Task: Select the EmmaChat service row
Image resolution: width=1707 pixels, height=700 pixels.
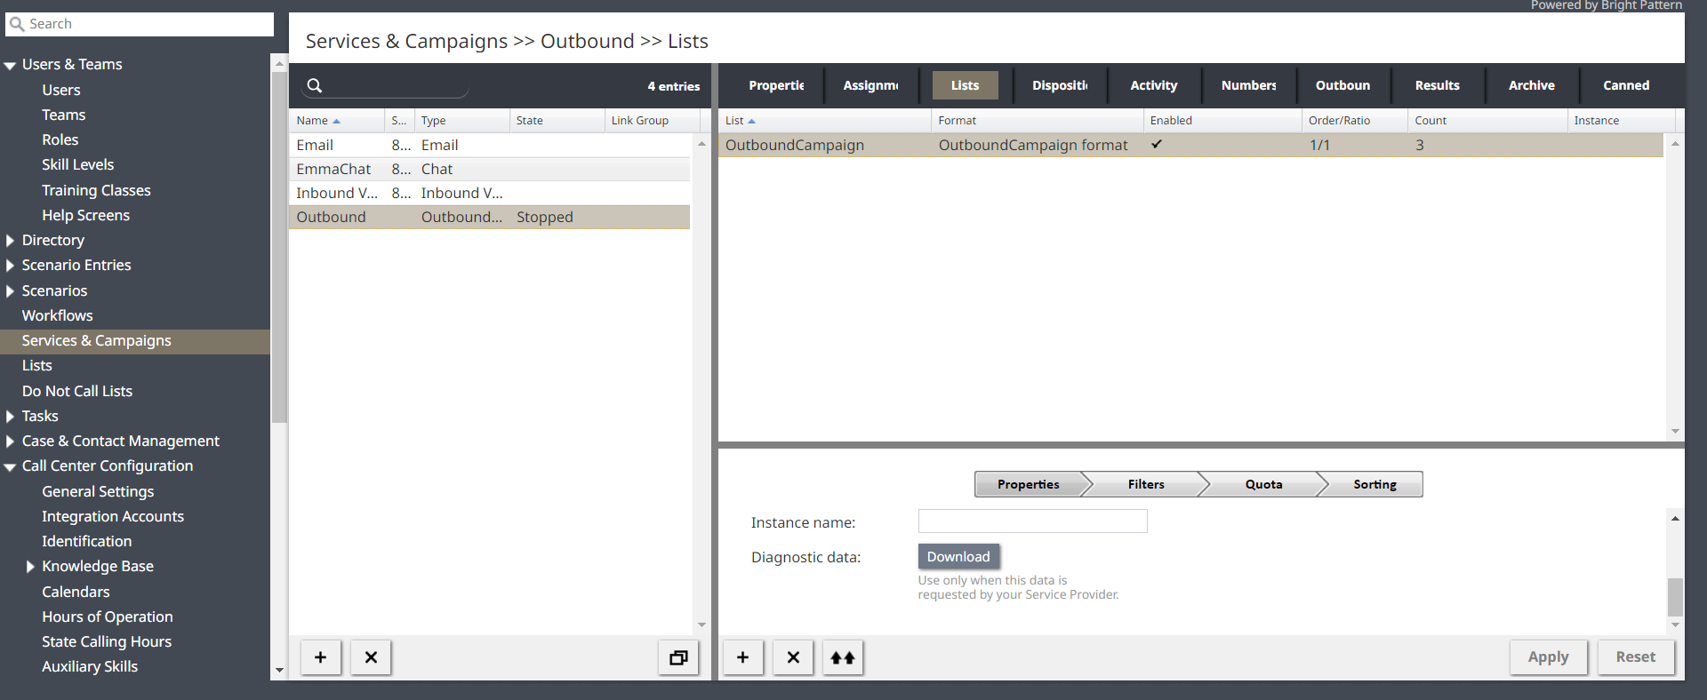Action: 490,169
